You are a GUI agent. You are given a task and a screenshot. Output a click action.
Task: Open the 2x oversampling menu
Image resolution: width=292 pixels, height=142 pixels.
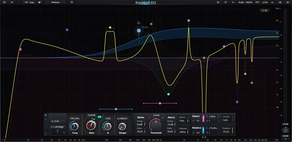[272, 2]
